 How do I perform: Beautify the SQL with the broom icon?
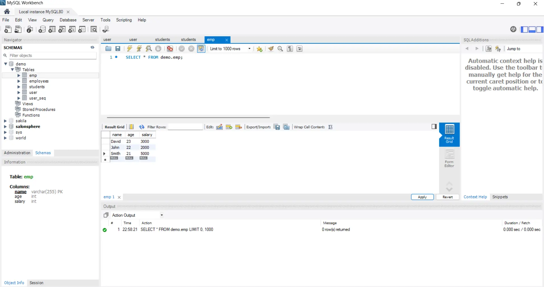click(x=271, y=49)
